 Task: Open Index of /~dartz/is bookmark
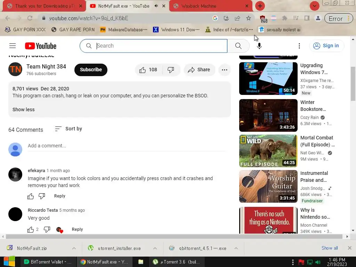point(229,30)
